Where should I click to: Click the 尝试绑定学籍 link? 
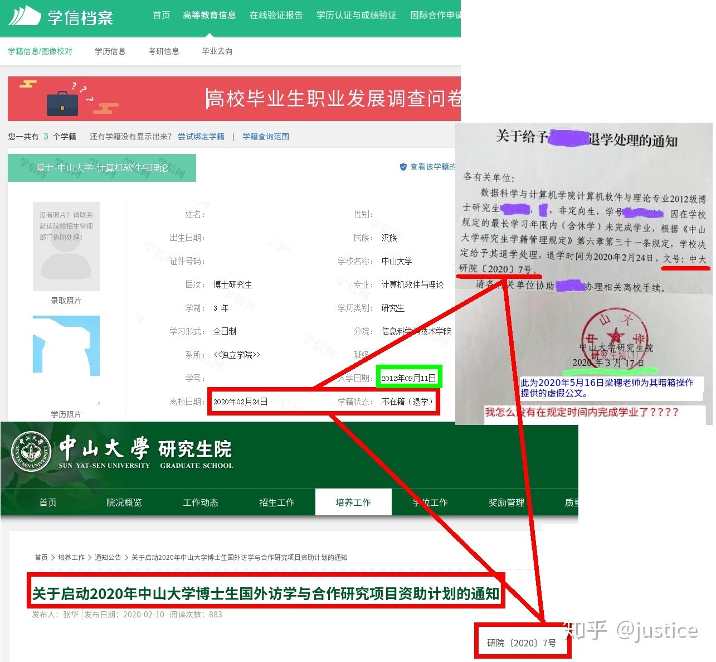click(x=201, y=136)
